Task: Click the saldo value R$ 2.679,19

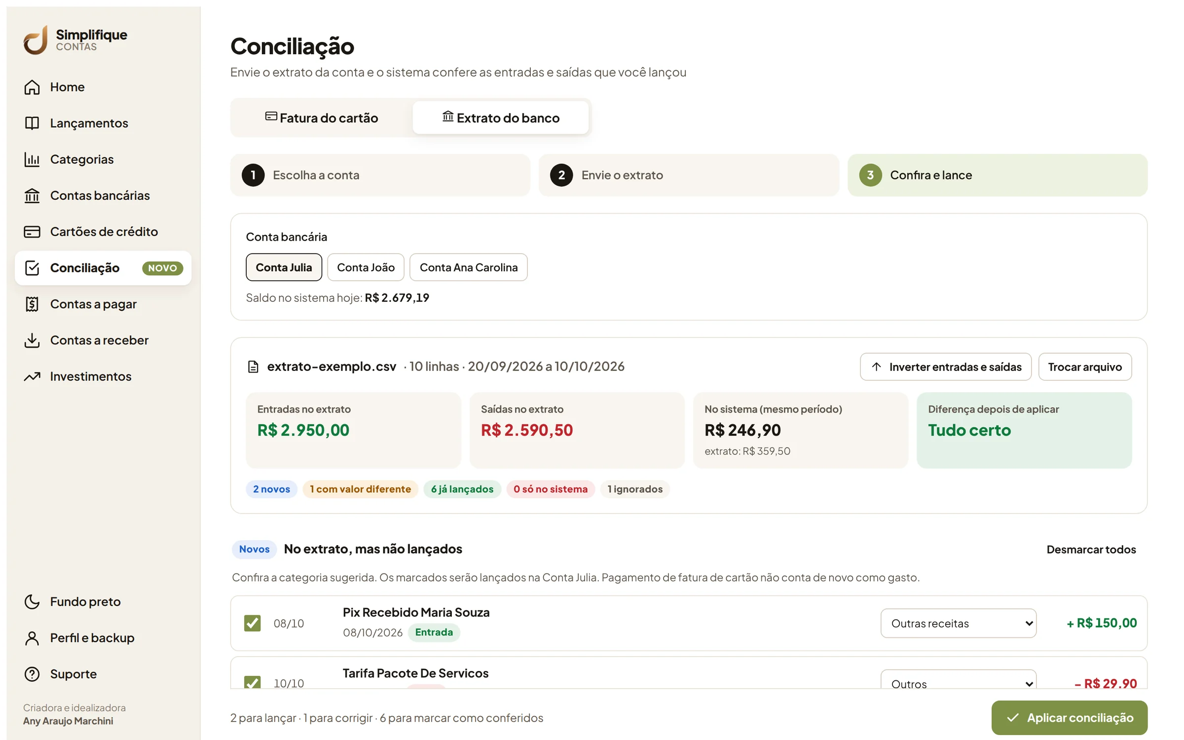Action: (397, 298)
